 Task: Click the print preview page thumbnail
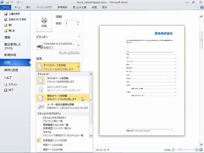142,80
